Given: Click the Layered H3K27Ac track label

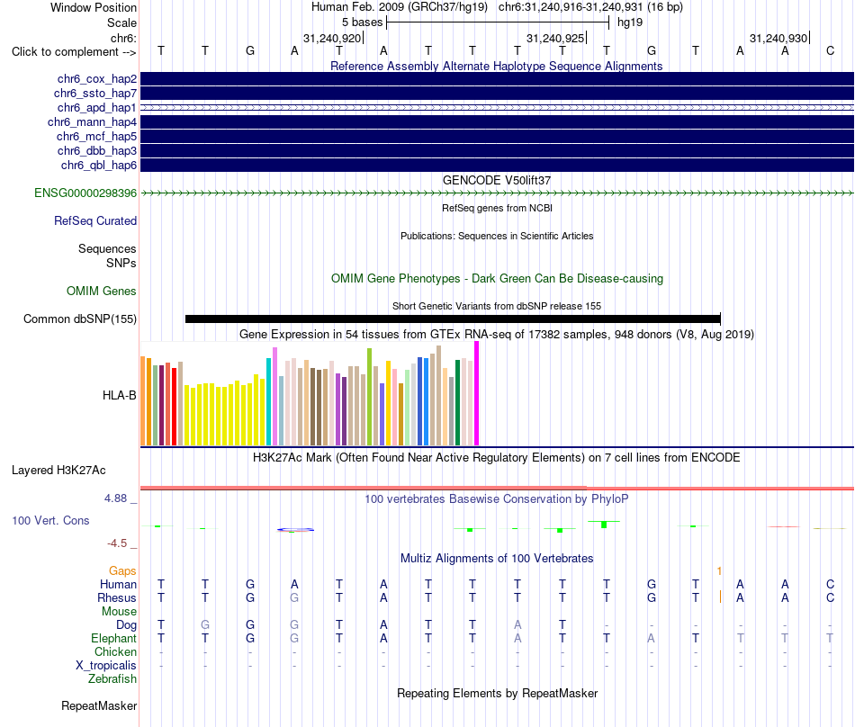Looking at the screenshot, I should tap(58, 471).
